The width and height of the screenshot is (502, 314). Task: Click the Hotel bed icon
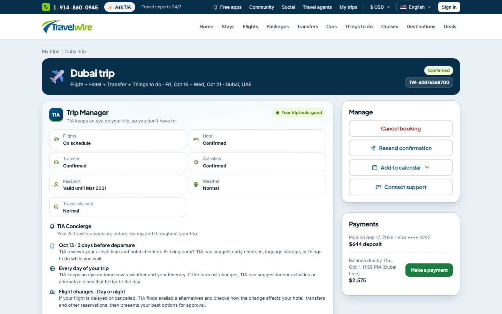tap(196, 140)
